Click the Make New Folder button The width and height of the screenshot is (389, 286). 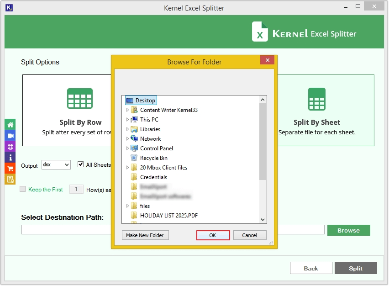[x=145, y=235]
